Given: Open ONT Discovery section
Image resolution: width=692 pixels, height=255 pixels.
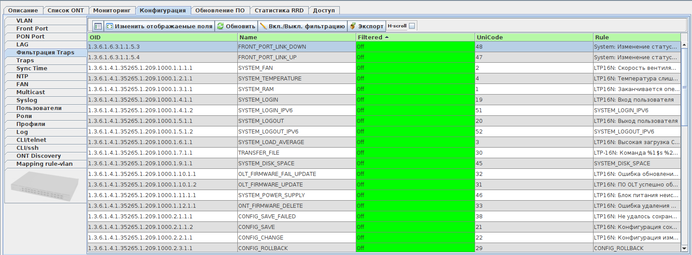Looking at the screenshot, I should coord(45,156).
